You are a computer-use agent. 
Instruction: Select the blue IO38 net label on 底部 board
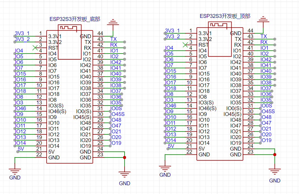tap(116, 85)
